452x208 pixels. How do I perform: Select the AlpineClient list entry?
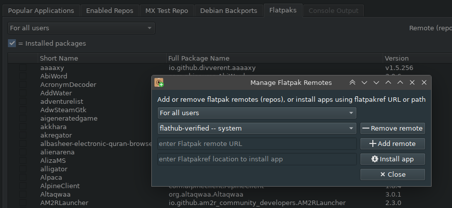[60, 186]
